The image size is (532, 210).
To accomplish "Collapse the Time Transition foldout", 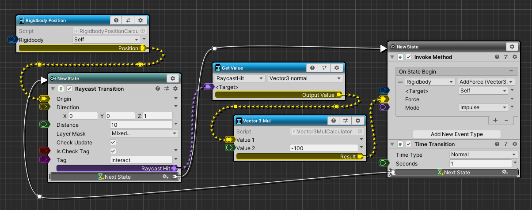I will click(x=392, y=144).
